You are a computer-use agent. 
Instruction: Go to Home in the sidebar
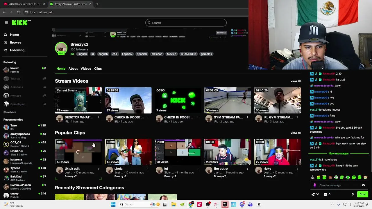click(14, 35)
